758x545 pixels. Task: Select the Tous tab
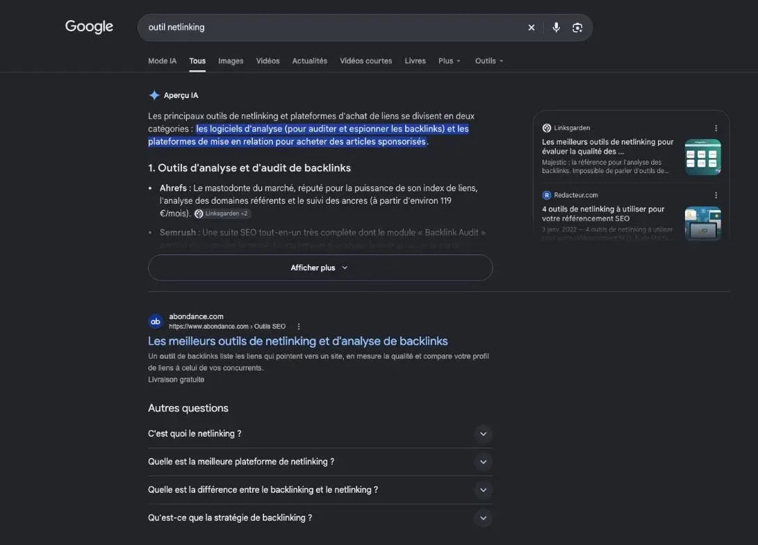[197, 61]
